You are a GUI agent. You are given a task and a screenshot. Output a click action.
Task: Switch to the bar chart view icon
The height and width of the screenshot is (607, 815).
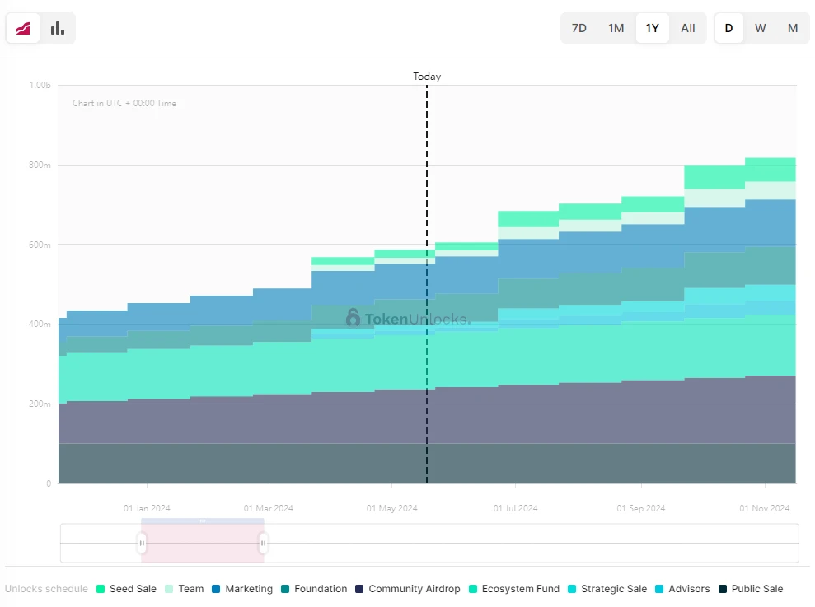click(57, 29)
